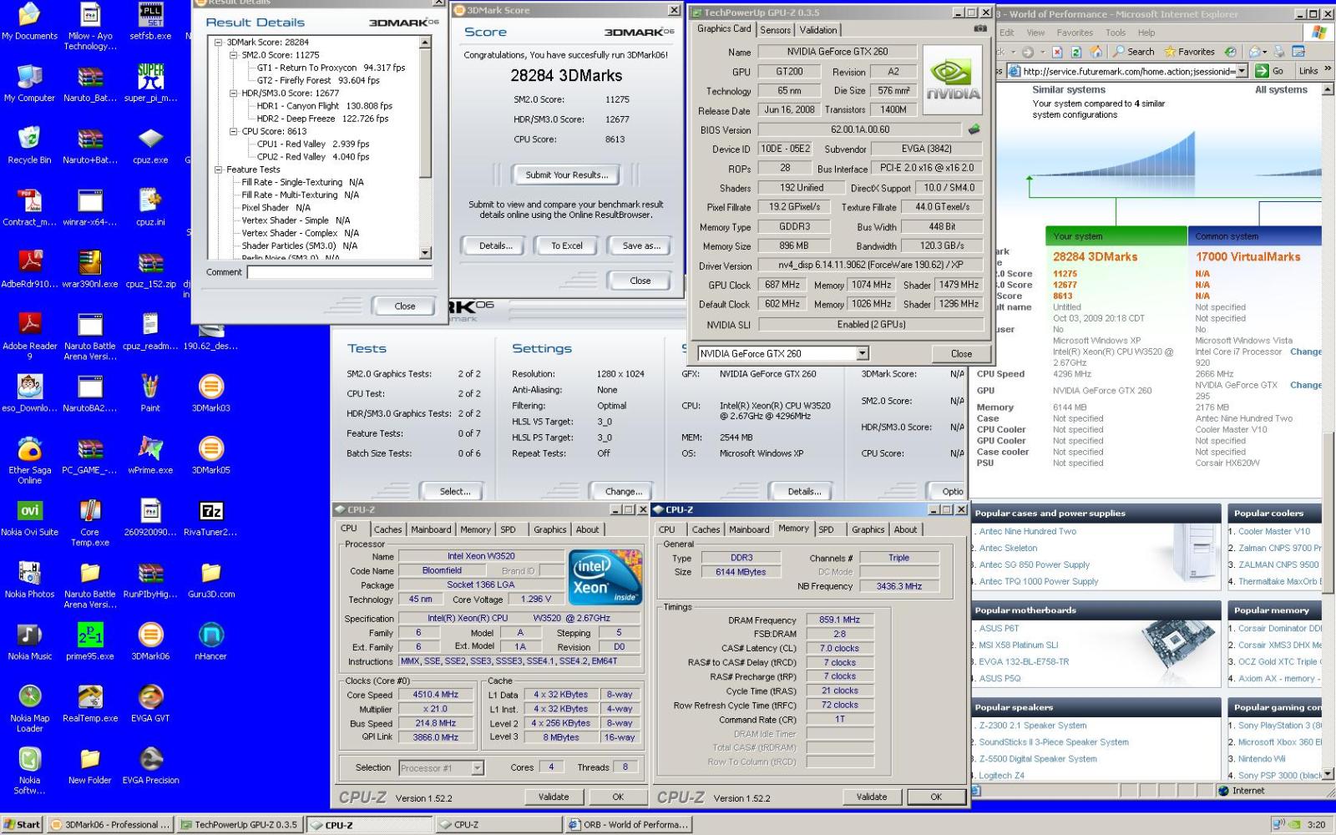Open 3DMark05 desktop shortcut
This screenshot has width=1336, height=835.
[x=211, y=454]
